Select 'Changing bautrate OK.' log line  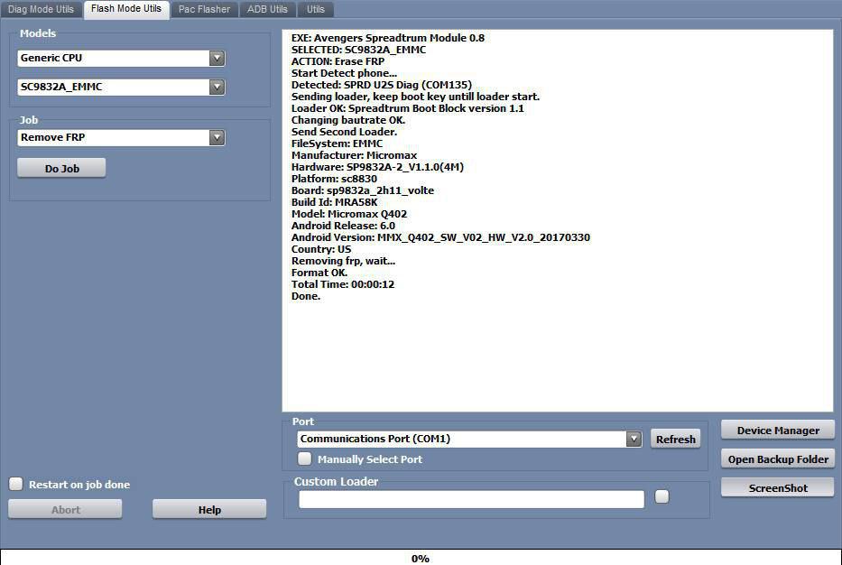(x=348, y=120)
